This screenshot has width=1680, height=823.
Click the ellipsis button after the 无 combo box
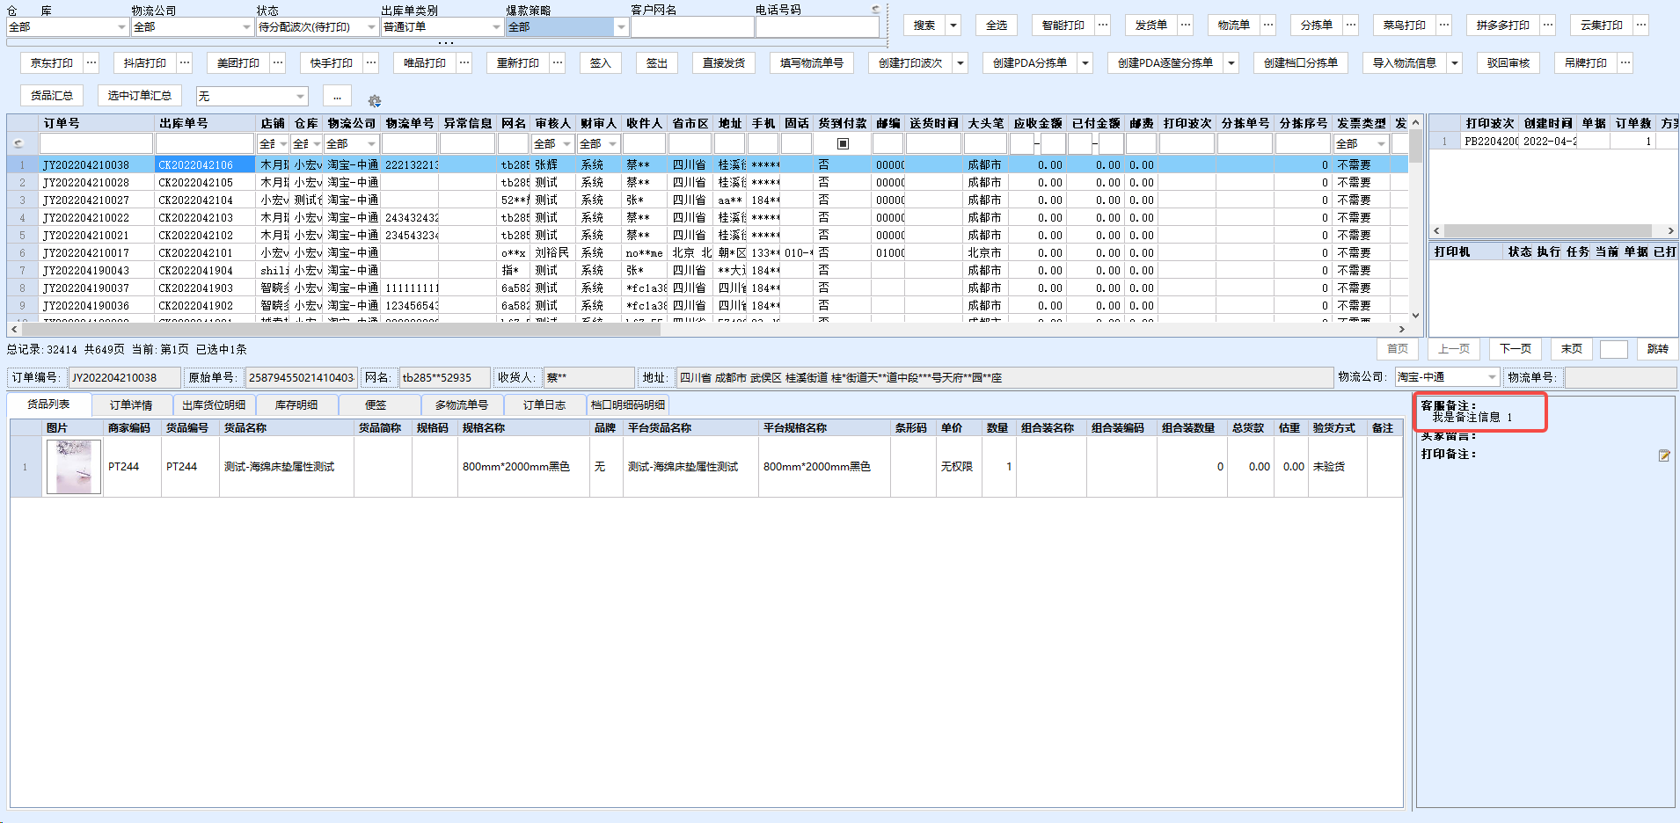click(x=338, y=96)
